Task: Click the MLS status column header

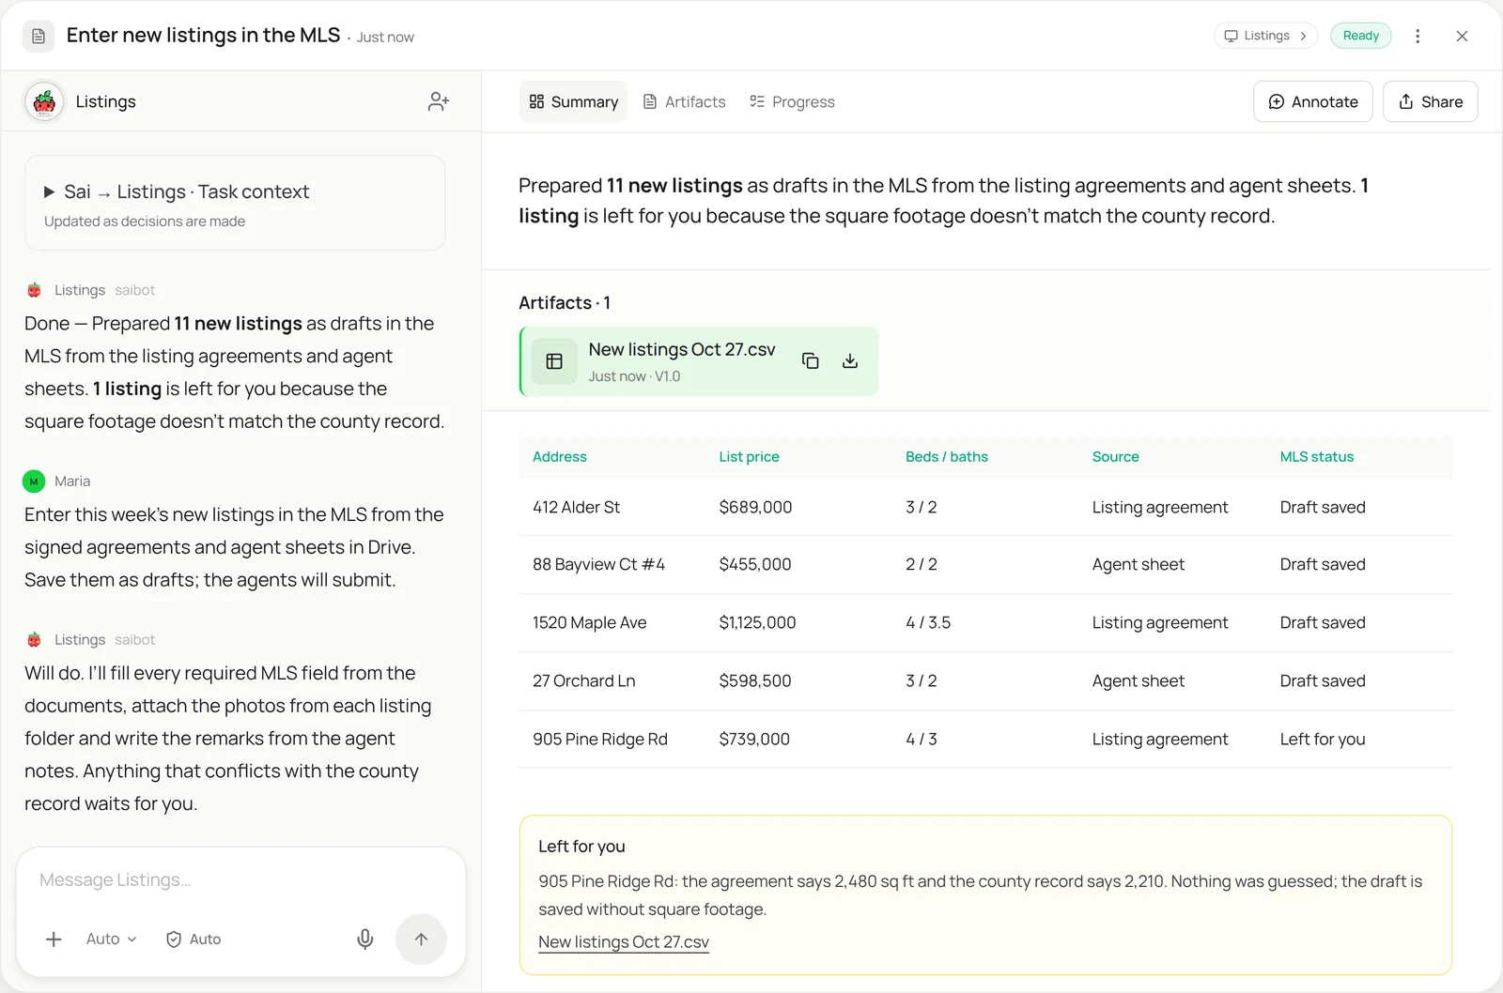Action: 1317,457
